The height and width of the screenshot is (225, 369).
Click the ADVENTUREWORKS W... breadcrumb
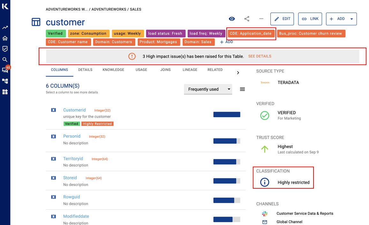(67, 9)
